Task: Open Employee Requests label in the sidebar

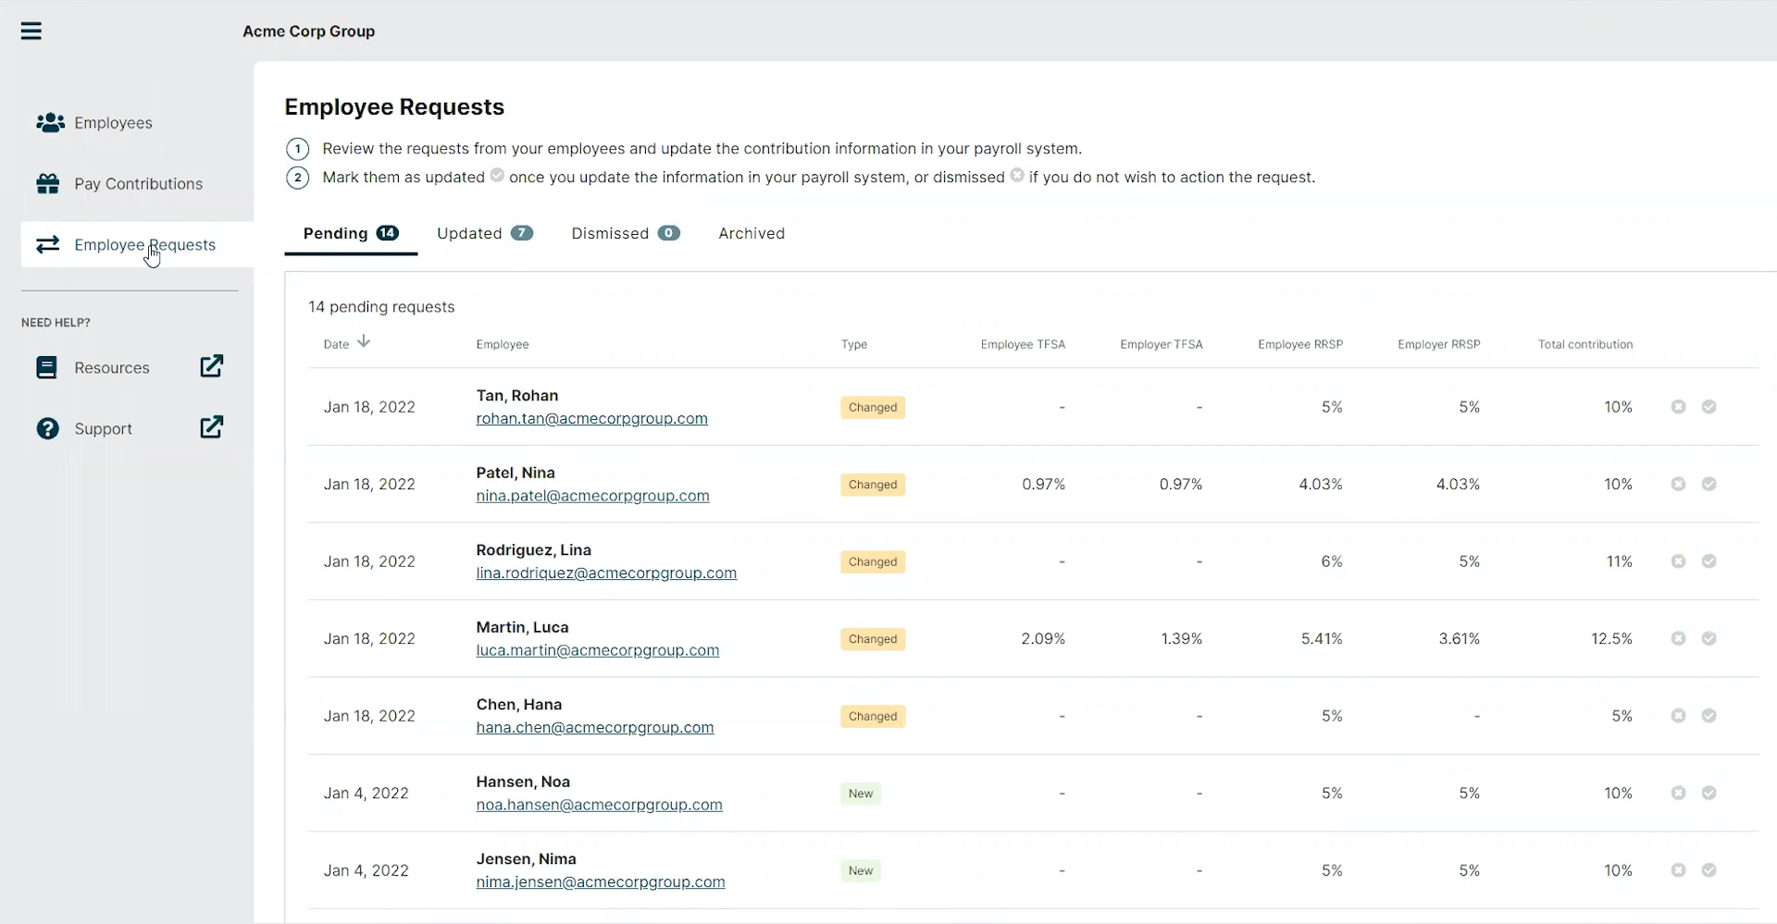Action: [144, 245]
